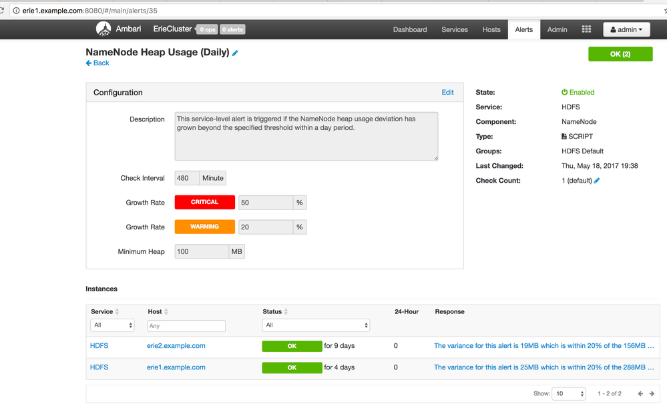This screenshot has width=667, height=406.
Task: Click the orange WARNING growth rate label
Action: 204,227
